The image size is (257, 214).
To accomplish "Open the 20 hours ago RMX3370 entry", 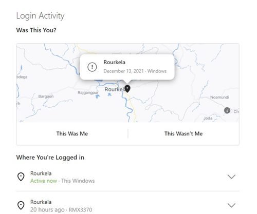I will pyautogui.click(x=127, y=205).
